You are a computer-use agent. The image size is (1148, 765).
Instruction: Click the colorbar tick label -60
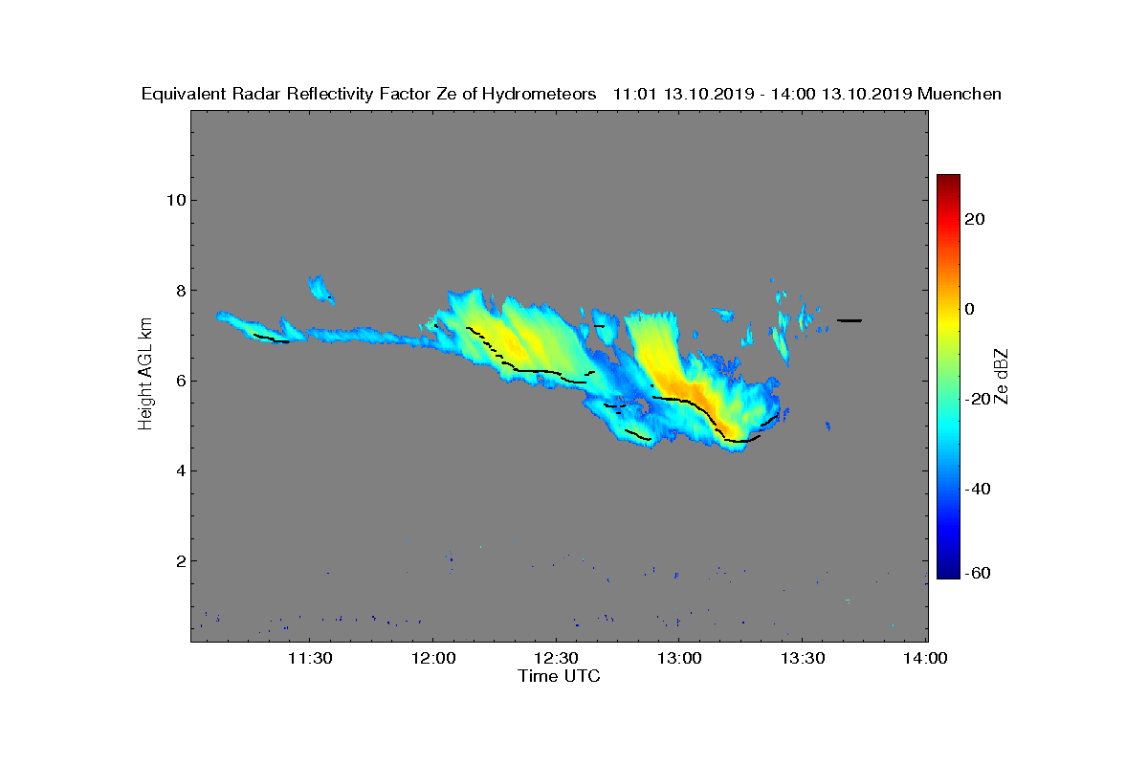[x=979, y=573]
